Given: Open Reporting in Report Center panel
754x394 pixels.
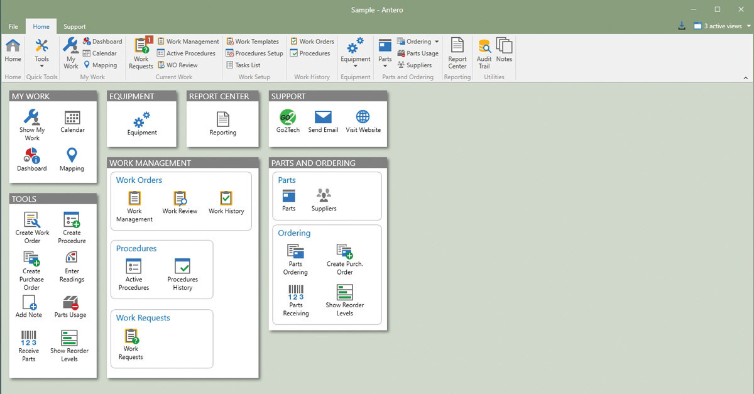Looking at the screenshot, I should [223, 124].
